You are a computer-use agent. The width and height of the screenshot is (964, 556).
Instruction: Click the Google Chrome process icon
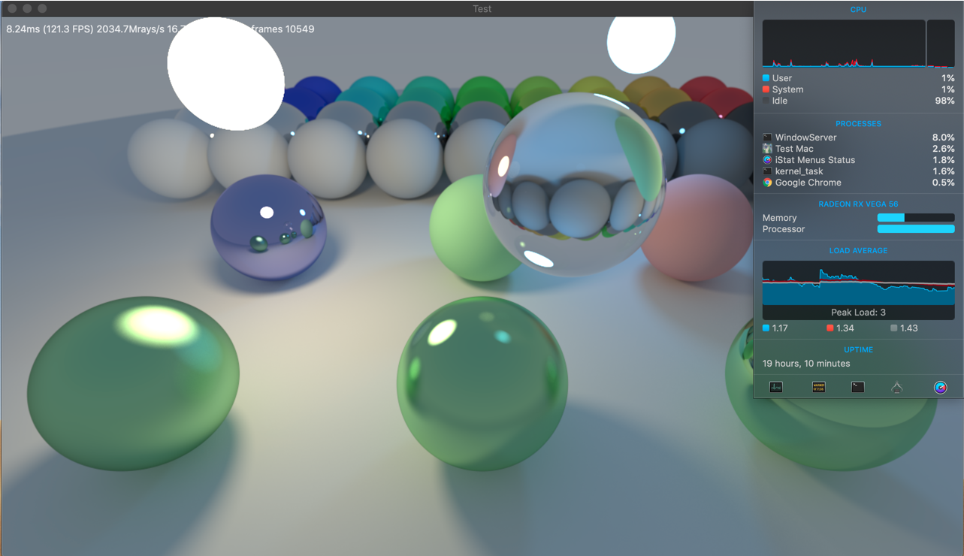point(767,183)
